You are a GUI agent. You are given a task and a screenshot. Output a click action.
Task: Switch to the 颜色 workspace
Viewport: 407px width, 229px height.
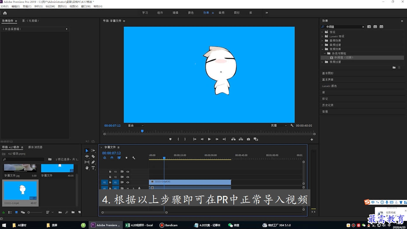[191, 13]
